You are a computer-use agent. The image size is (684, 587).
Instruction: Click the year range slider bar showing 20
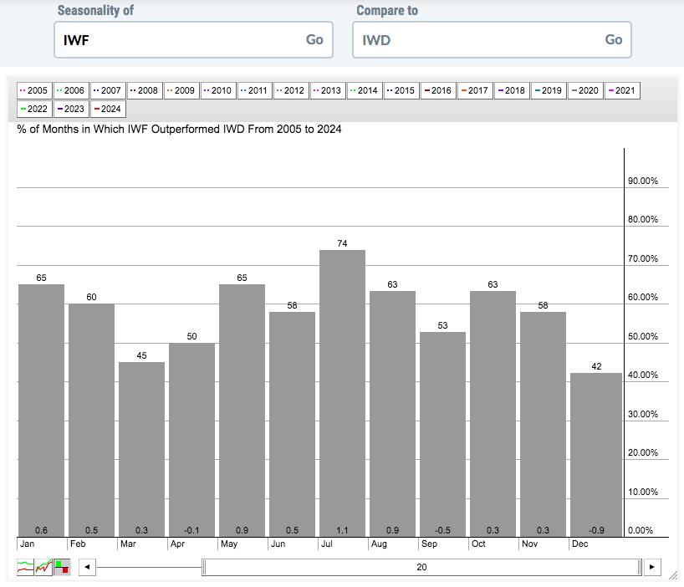click(x=421, y=568)
